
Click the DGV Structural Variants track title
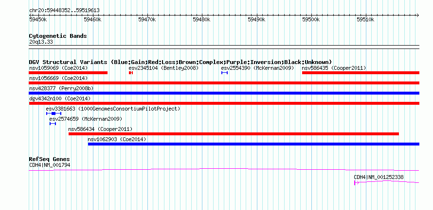(180, 62)
